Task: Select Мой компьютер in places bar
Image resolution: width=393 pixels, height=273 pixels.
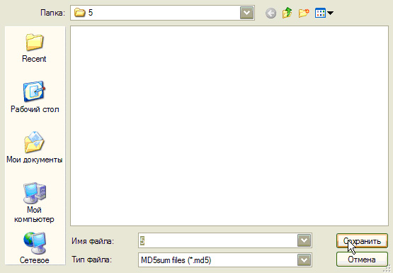Action: coord(34,203)
